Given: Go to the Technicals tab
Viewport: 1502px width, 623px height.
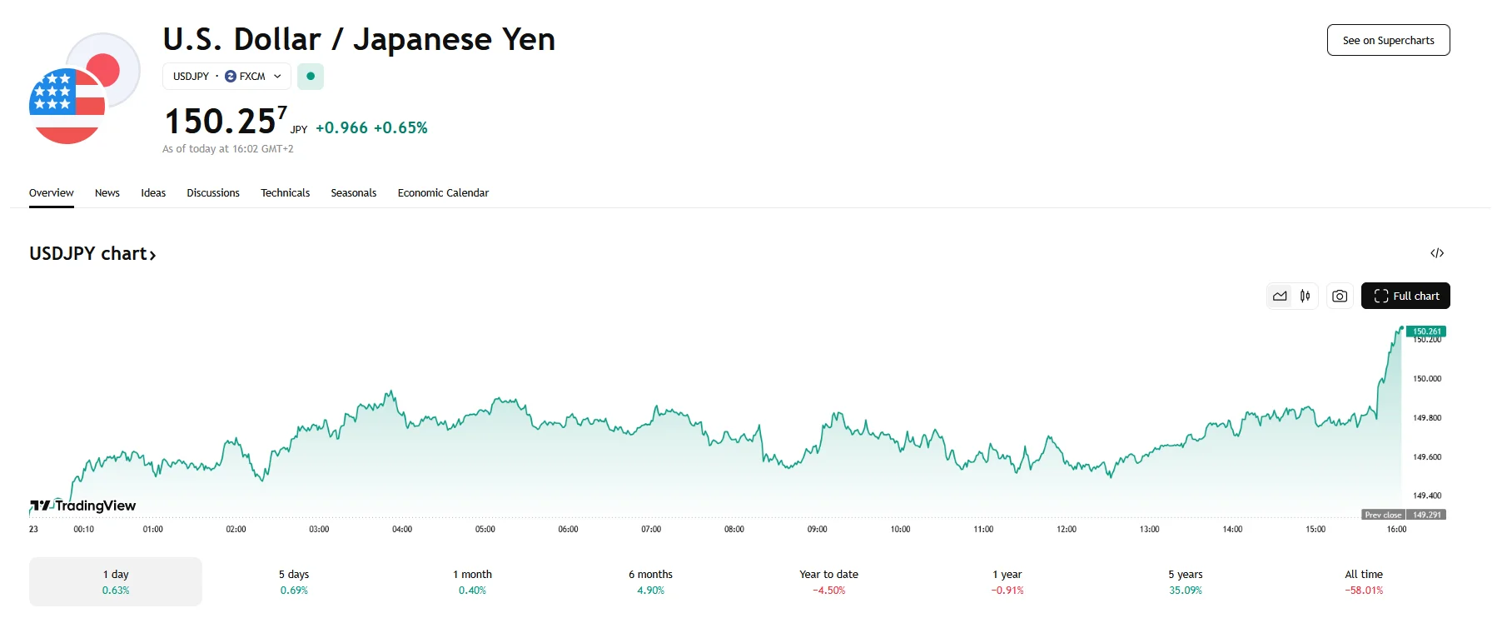Looking at the screenshot, I should 285,192.
